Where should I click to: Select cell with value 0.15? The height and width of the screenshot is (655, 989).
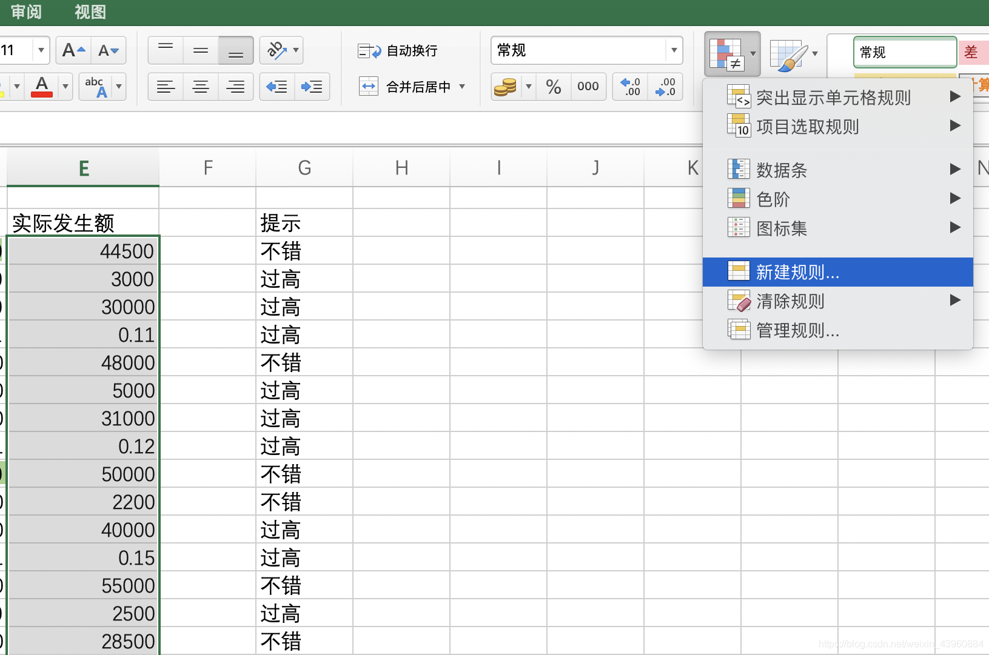tap(83, 557)
